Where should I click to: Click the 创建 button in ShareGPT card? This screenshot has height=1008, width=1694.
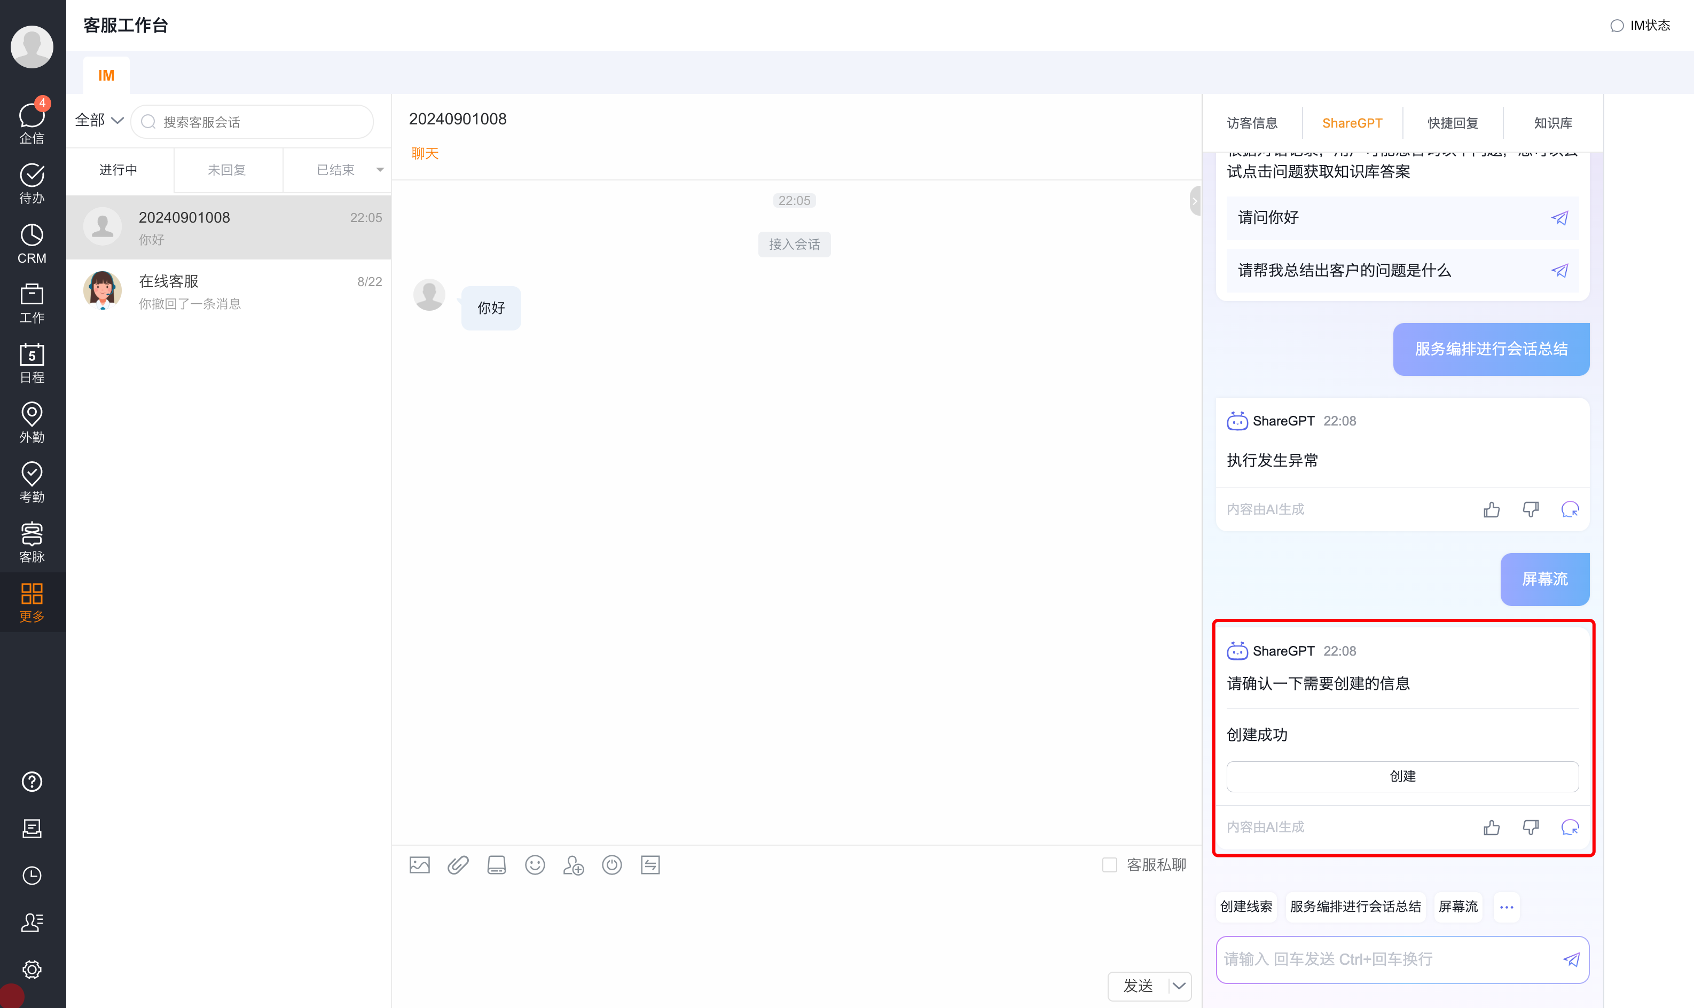1402,776
